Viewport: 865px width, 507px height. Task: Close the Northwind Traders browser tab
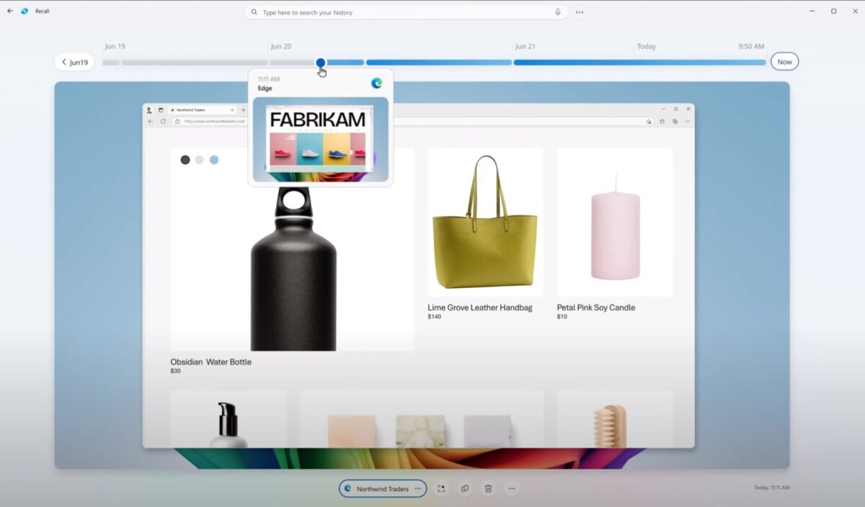point(232,109)
